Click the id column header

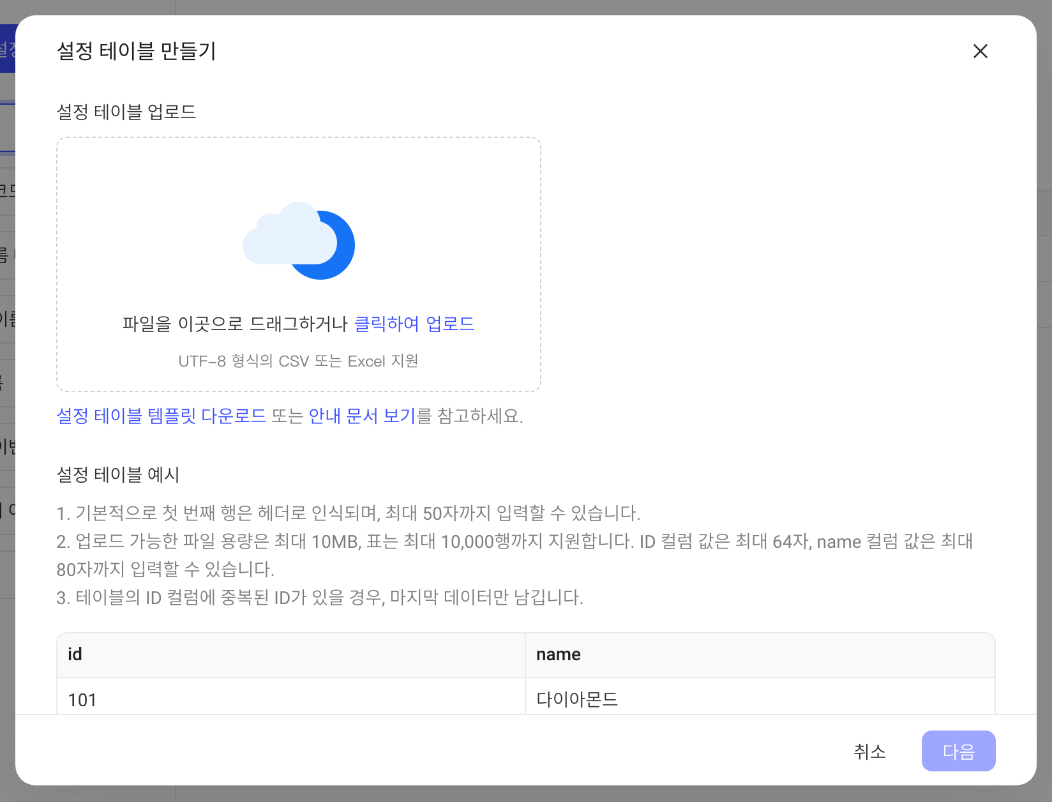point(291,654)
